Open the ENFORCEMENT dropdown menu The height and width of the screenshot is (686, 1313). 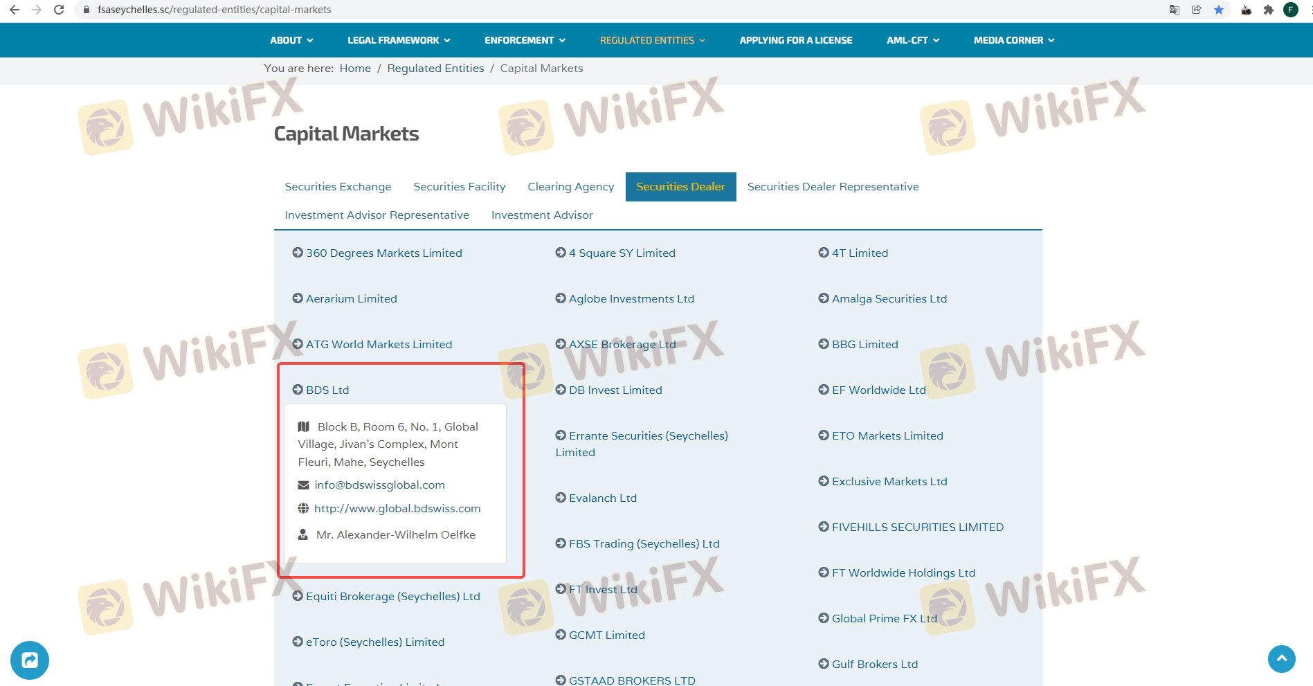click(525, 40)
